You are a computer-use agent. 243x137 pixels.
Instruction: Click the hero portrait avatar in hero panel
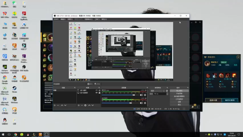(207, 63)
